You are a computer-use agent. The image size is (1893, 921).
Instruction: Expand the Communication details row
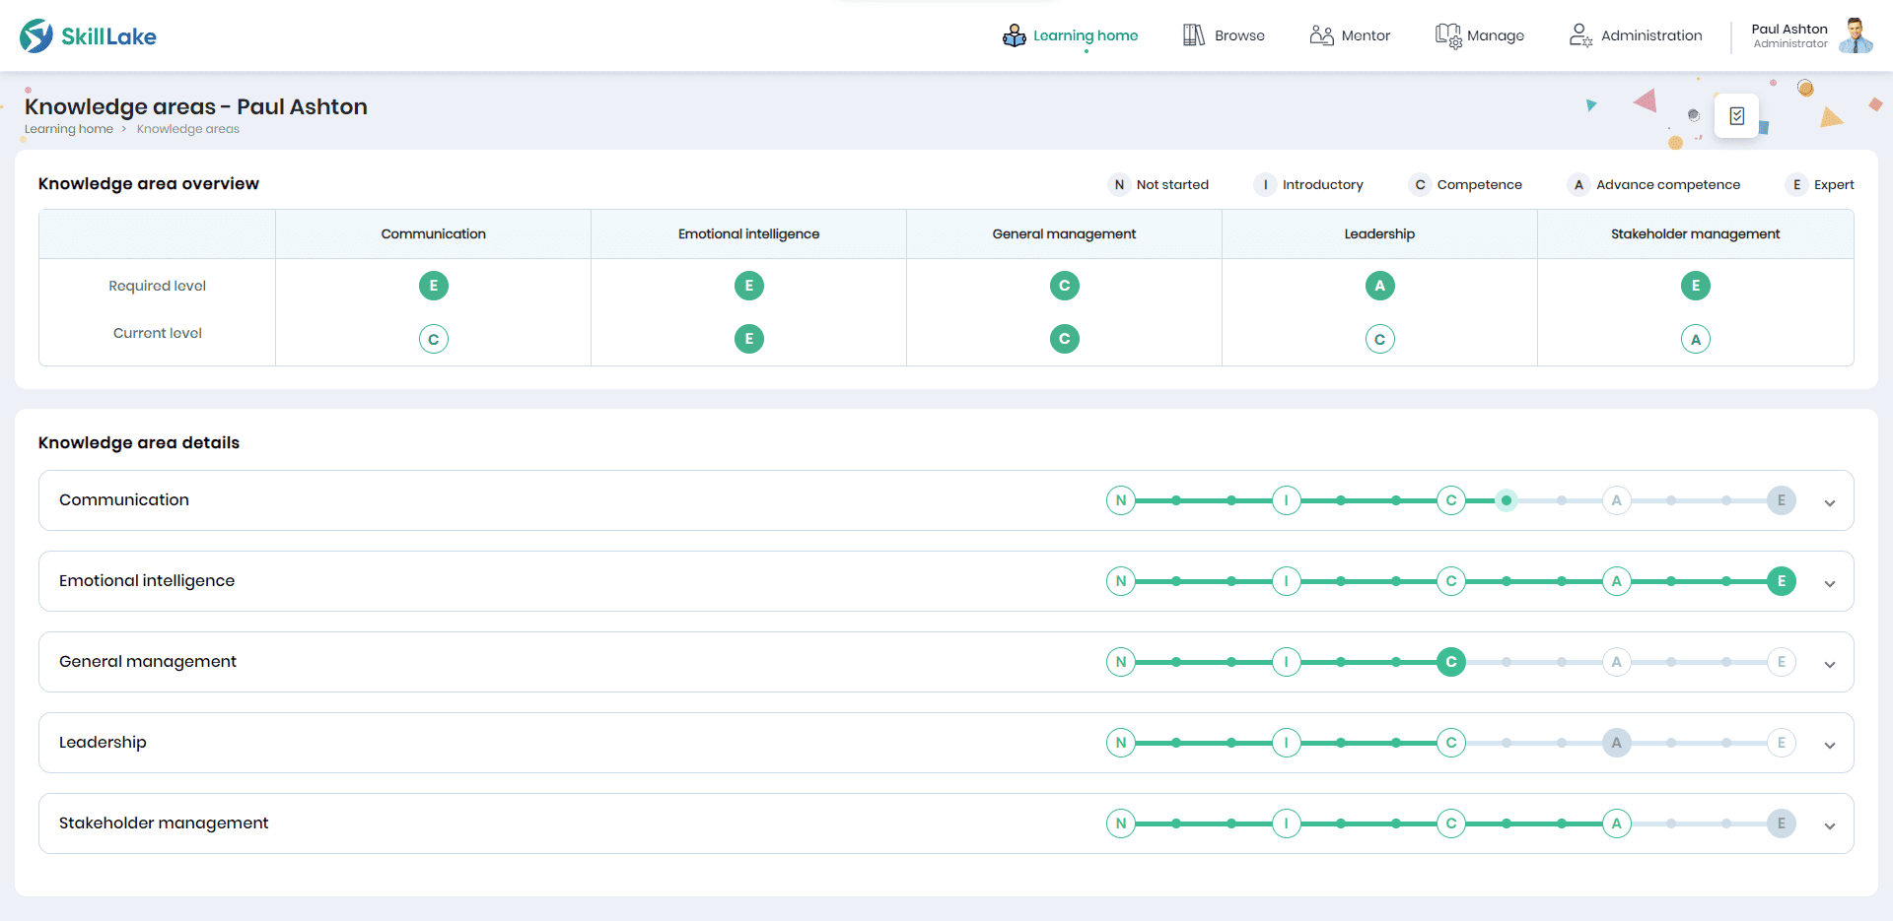click(x=1829, y=502)
